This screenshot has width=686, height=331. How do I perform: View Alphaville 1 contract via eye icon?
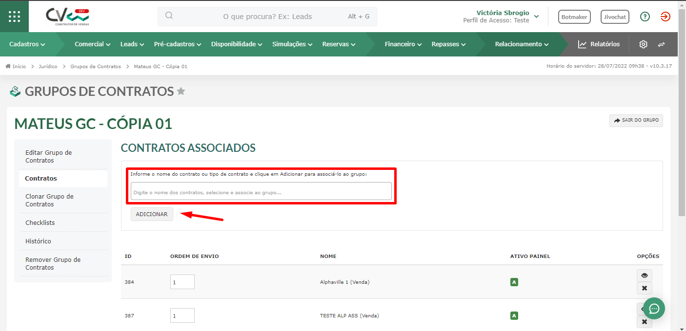(644, 276)
